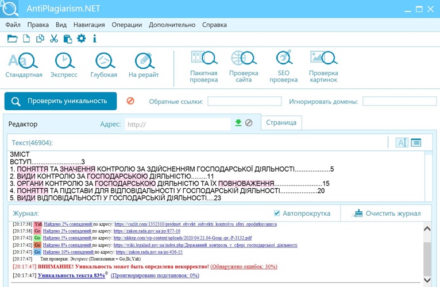Viewport: 440px width, 287px height.
Task: Click the AntiPlagiarism.NET magnifier logo
Action: tap(10, 9)
